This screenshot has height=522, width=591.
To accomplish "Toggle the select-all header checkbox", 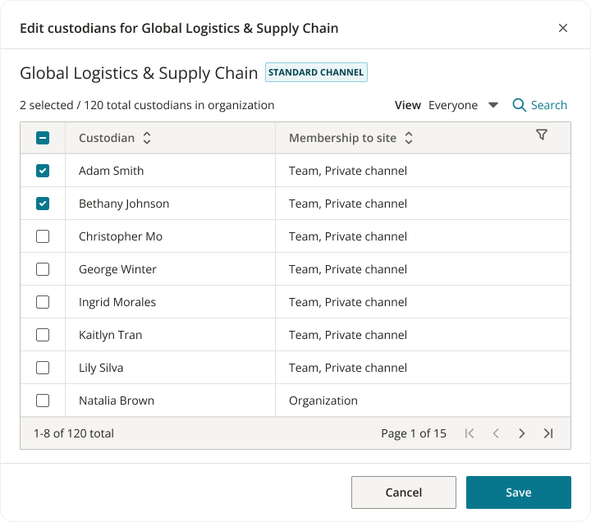I will tap(43, 138).
